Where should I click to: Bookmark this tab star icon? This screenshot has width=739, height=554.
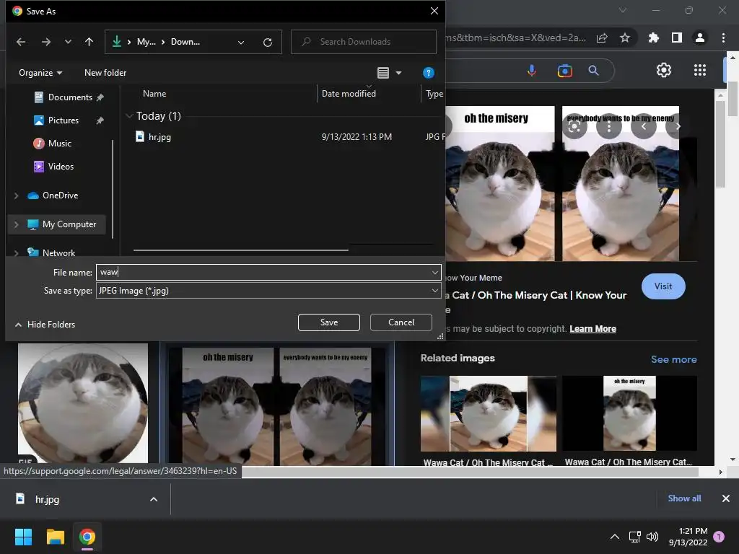pos(625,38)
